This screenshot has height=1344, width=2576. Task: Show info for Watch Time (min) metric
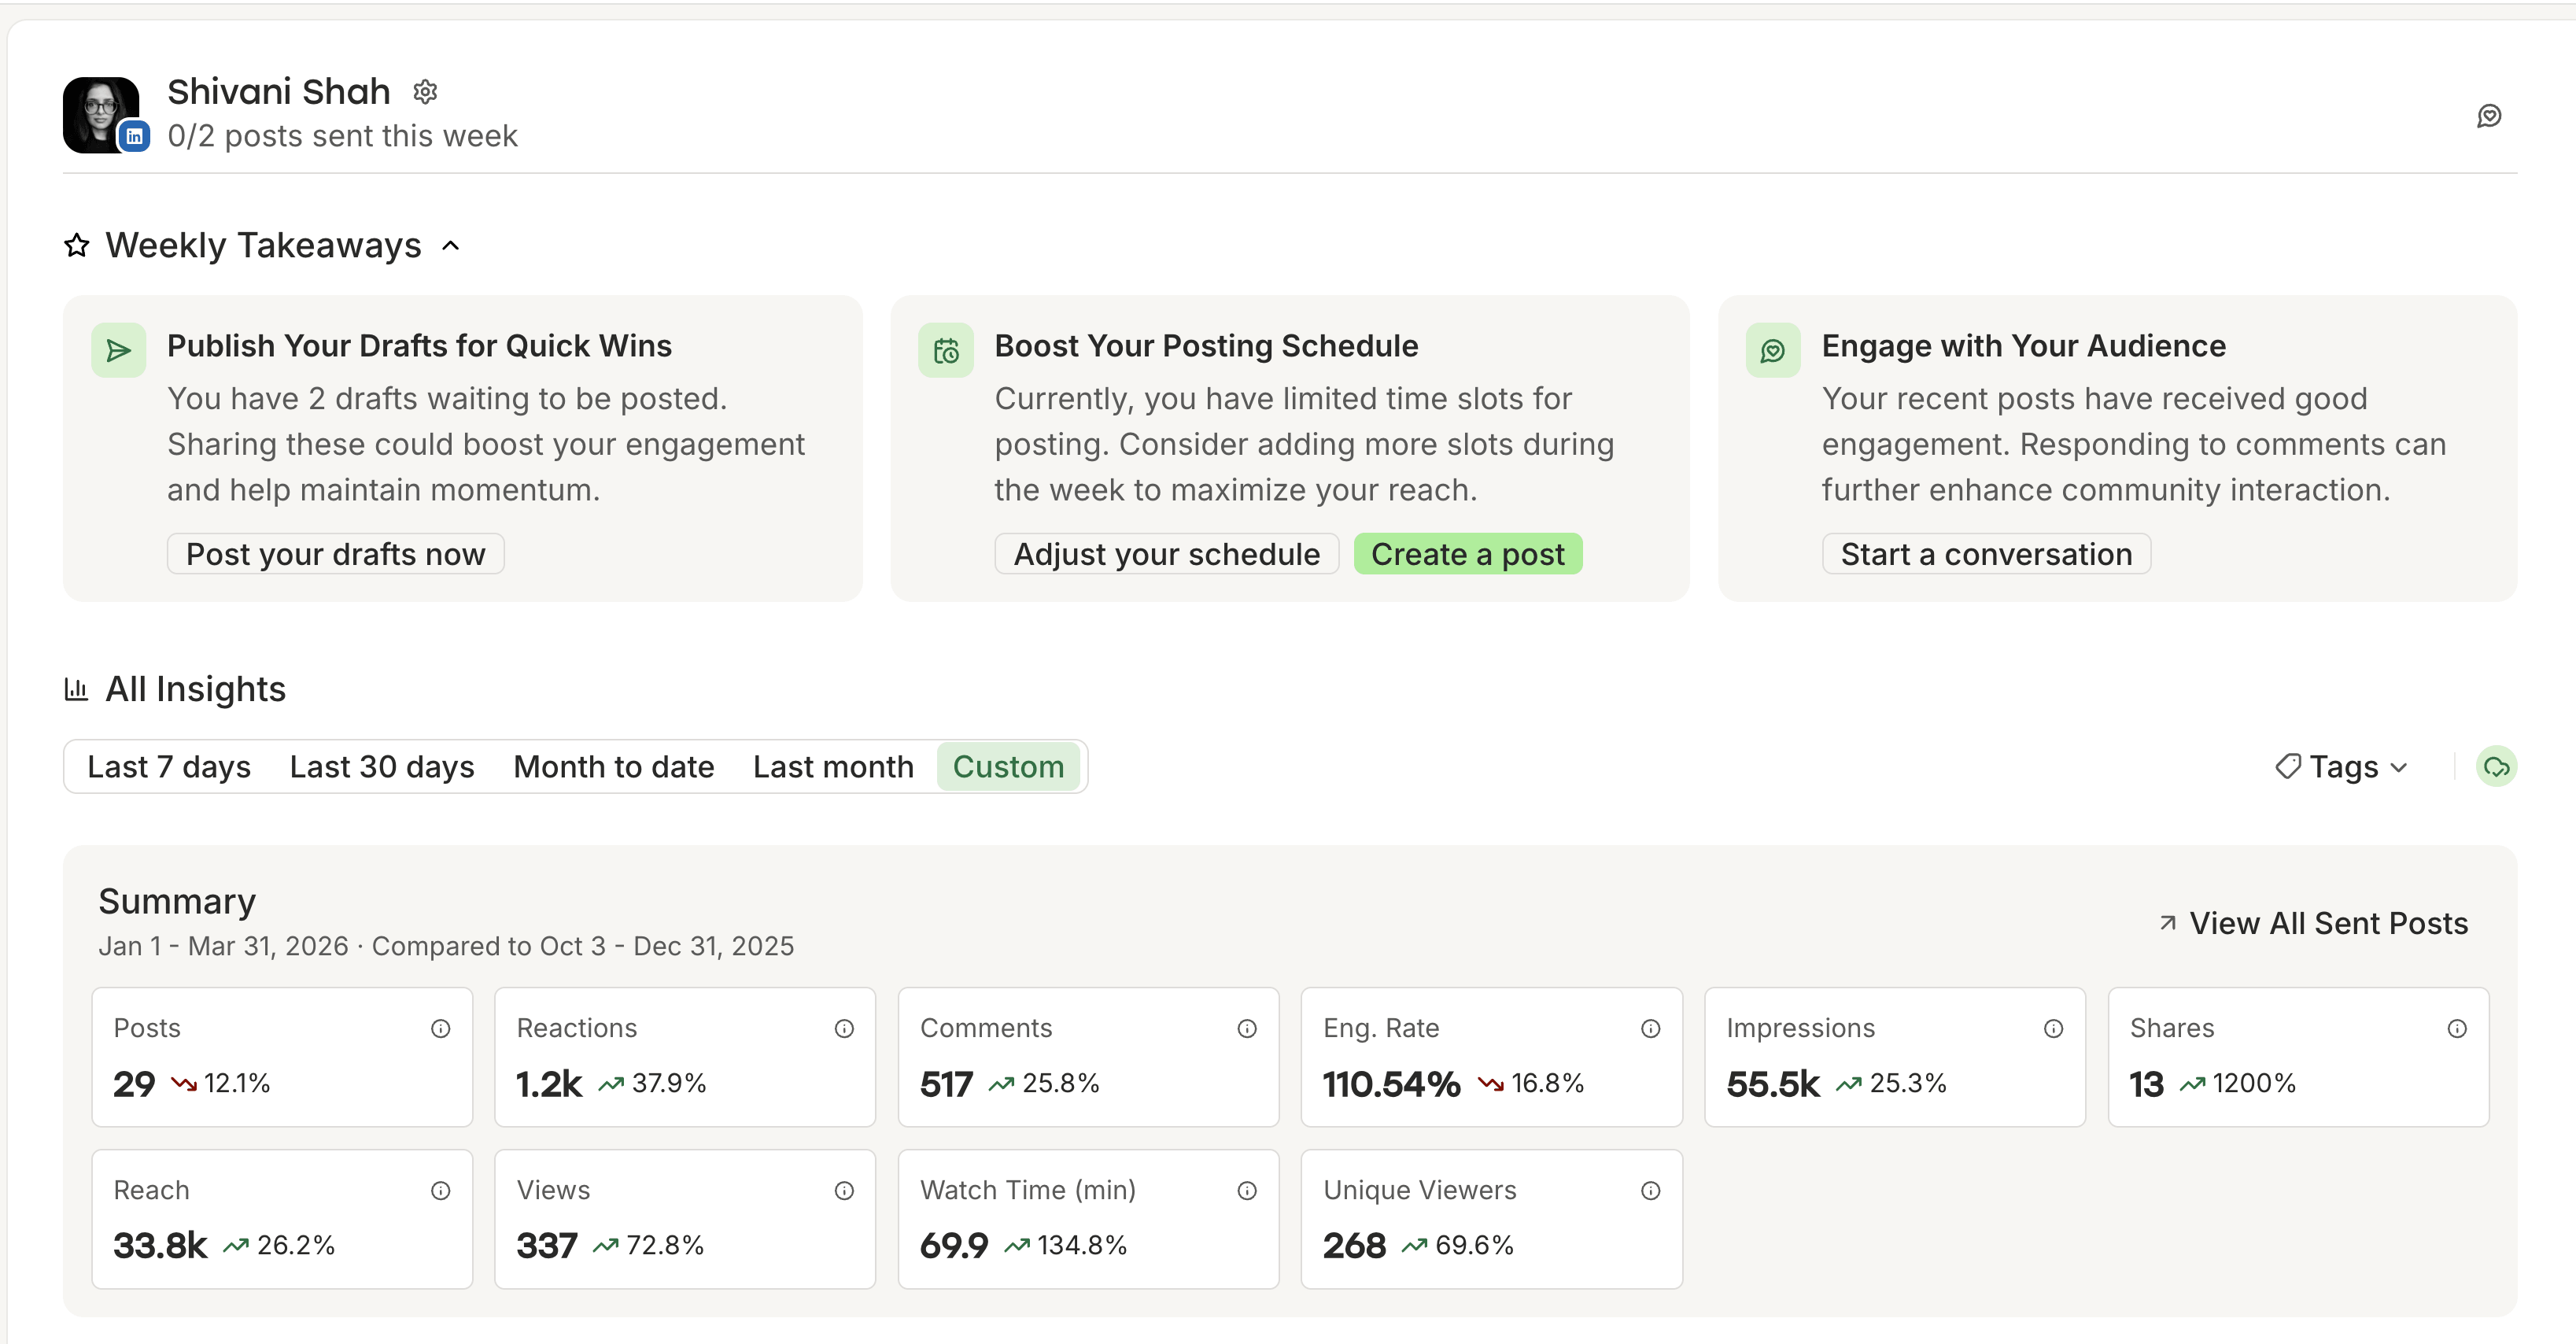[x=1247, y=1191]
